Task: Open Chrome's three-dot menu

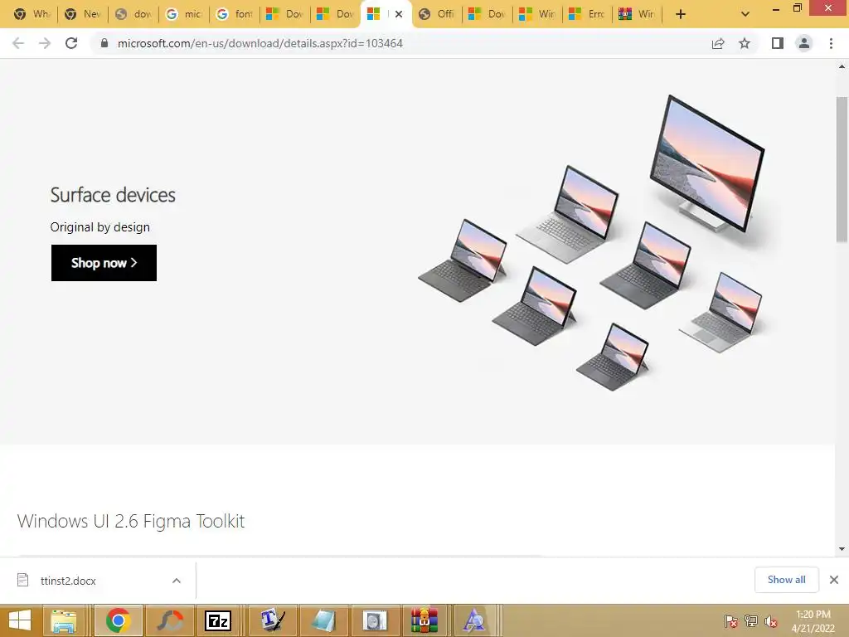Action: coord(831,43)
